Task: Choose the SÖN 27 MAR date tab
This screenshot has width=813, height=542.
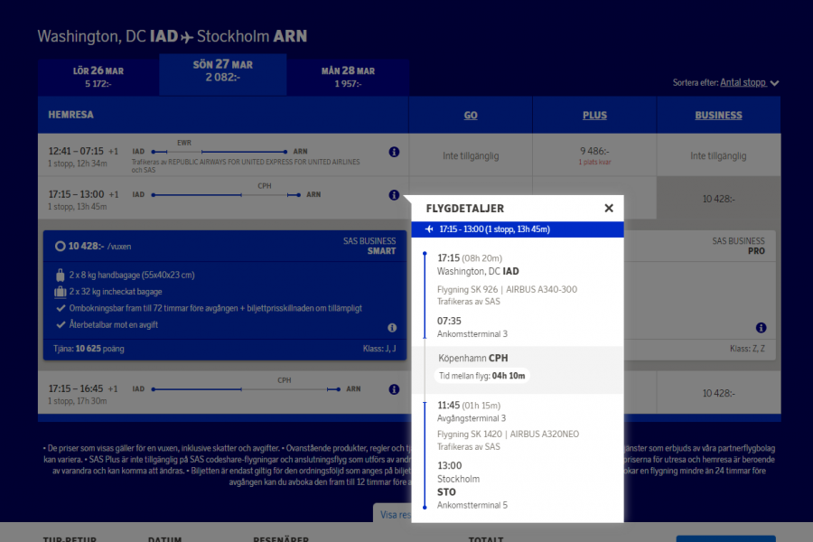Action: (x=223, y=71)
